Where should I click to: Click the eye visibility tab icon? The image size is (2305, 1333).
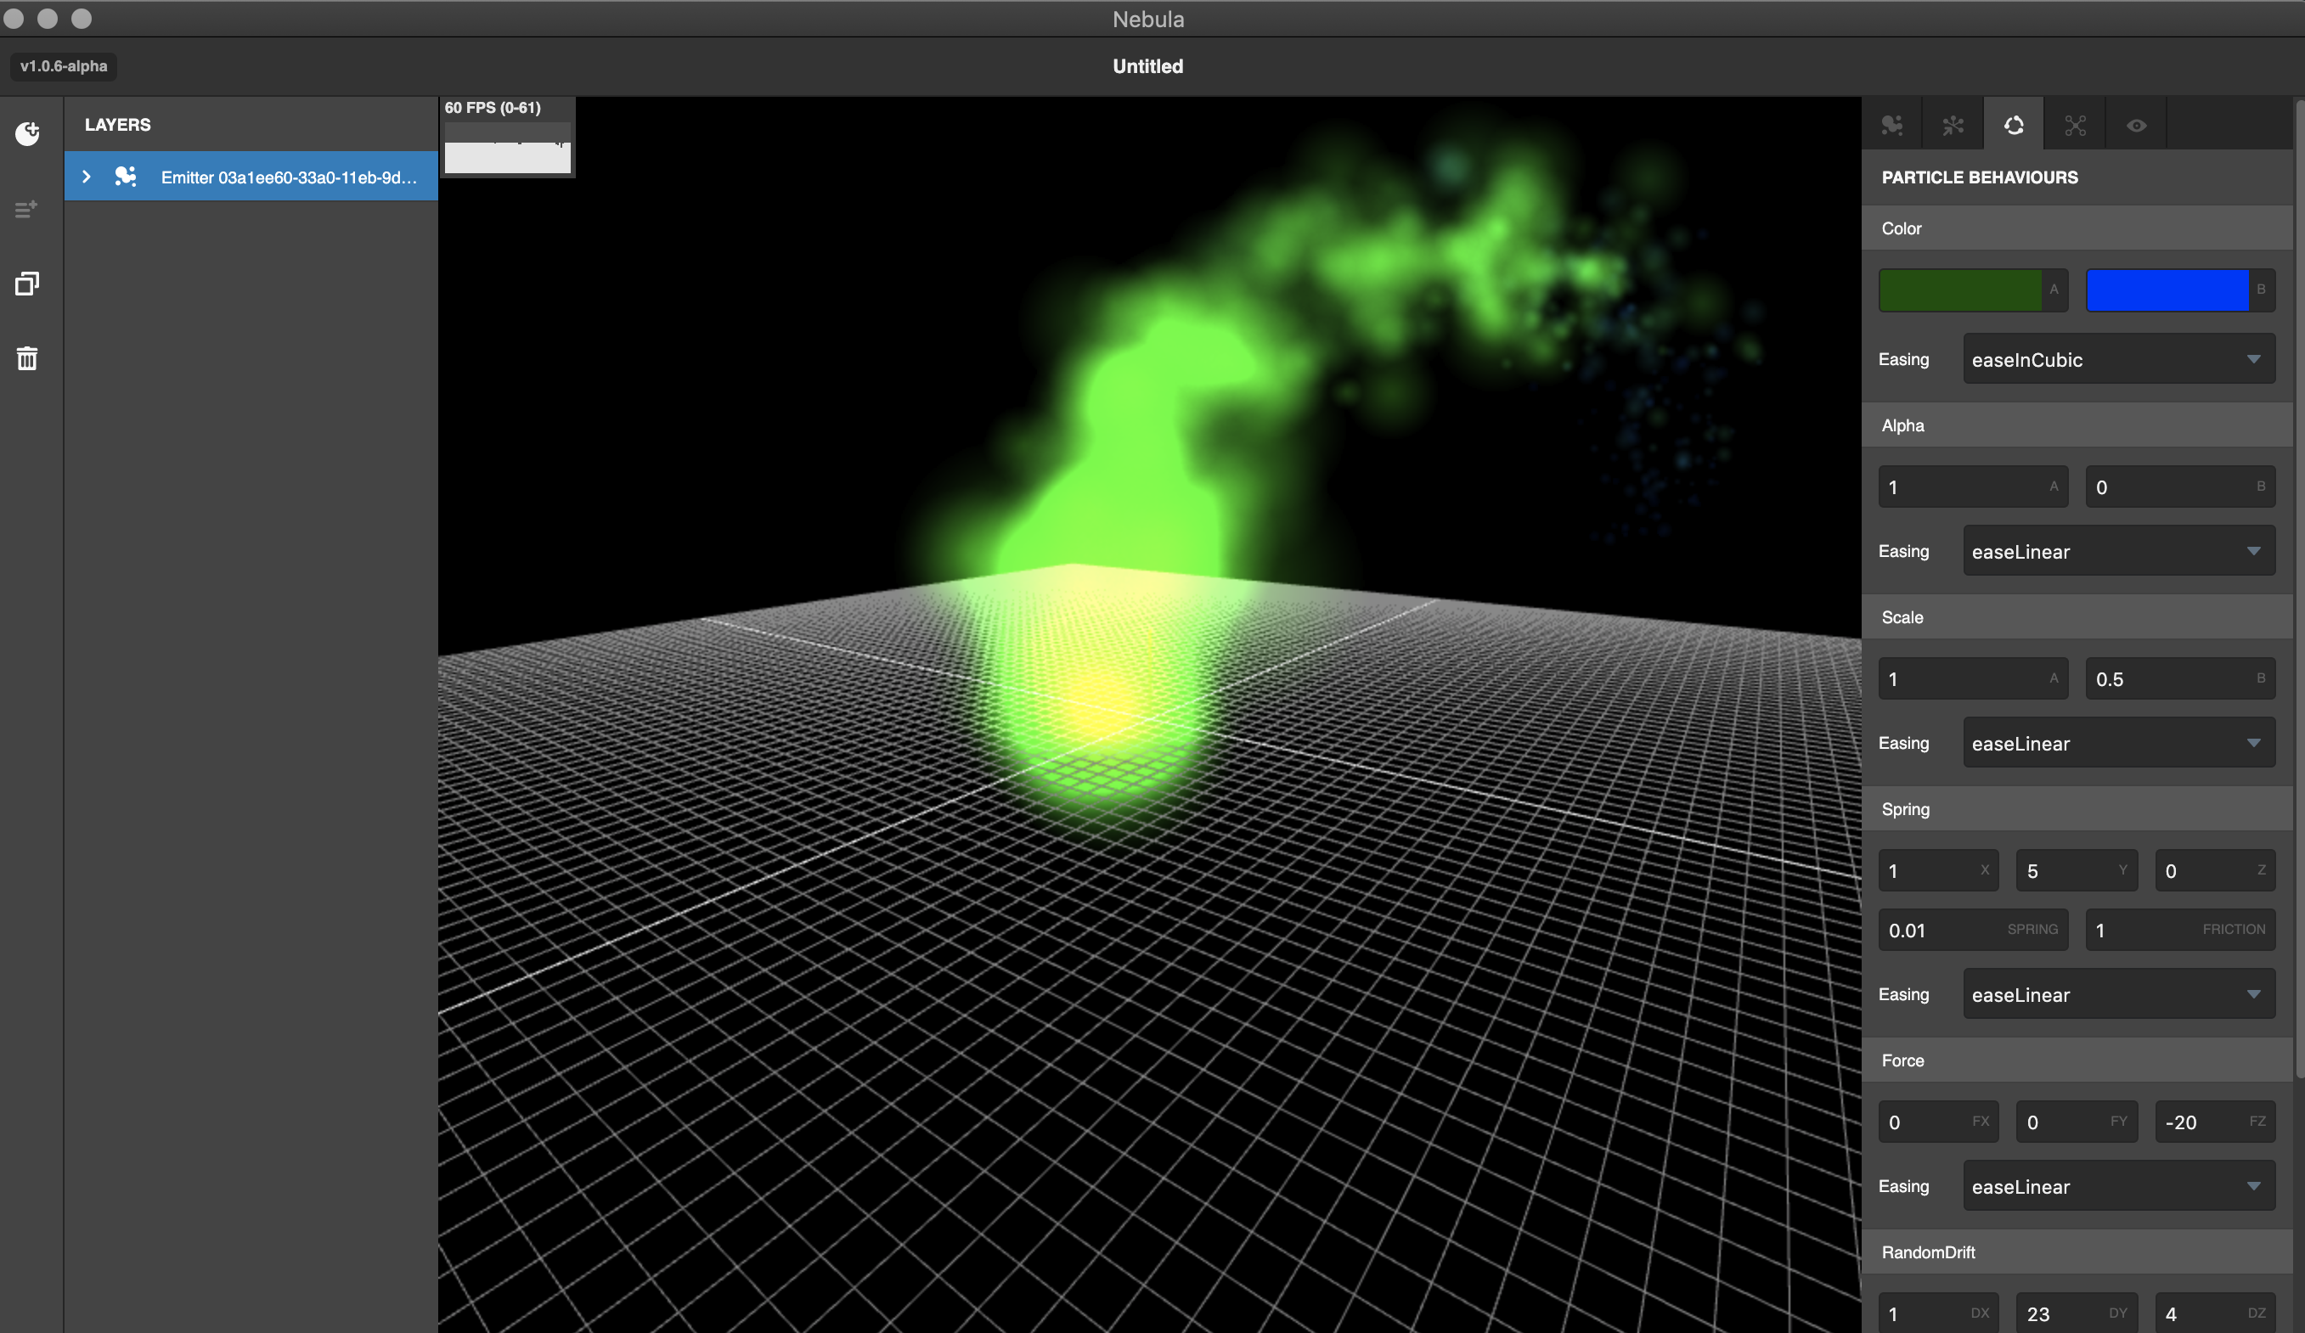[x=2137, y=126]
